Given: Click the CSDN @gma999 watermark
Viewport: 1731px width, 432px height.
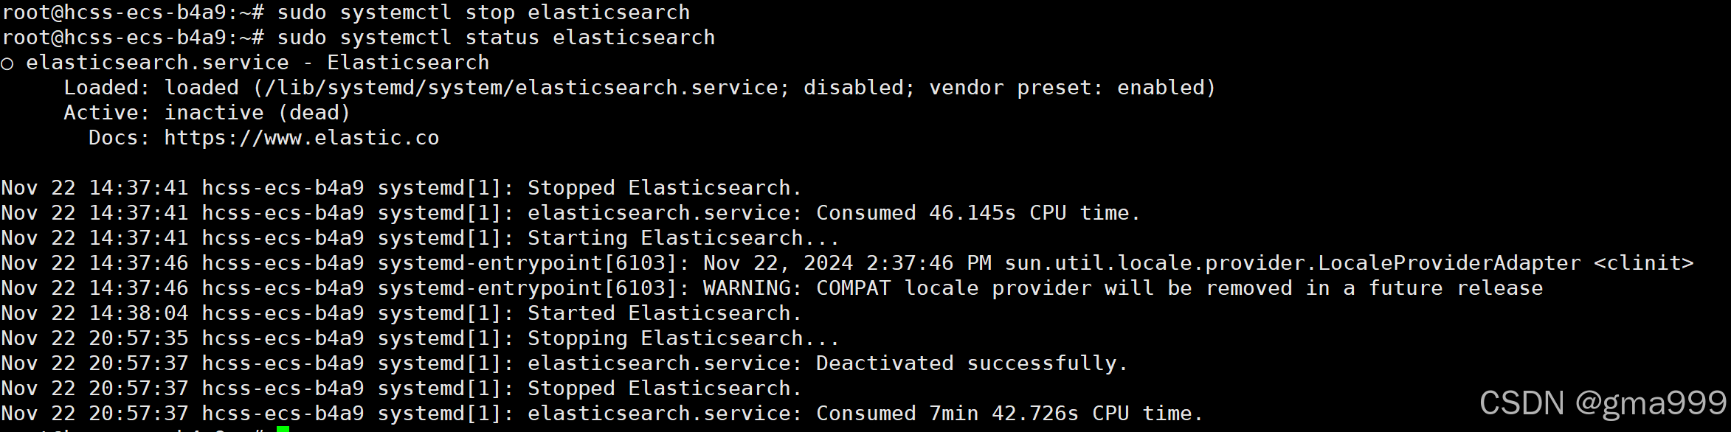Looking at the screenshot, I should (x=1603, y=403).
